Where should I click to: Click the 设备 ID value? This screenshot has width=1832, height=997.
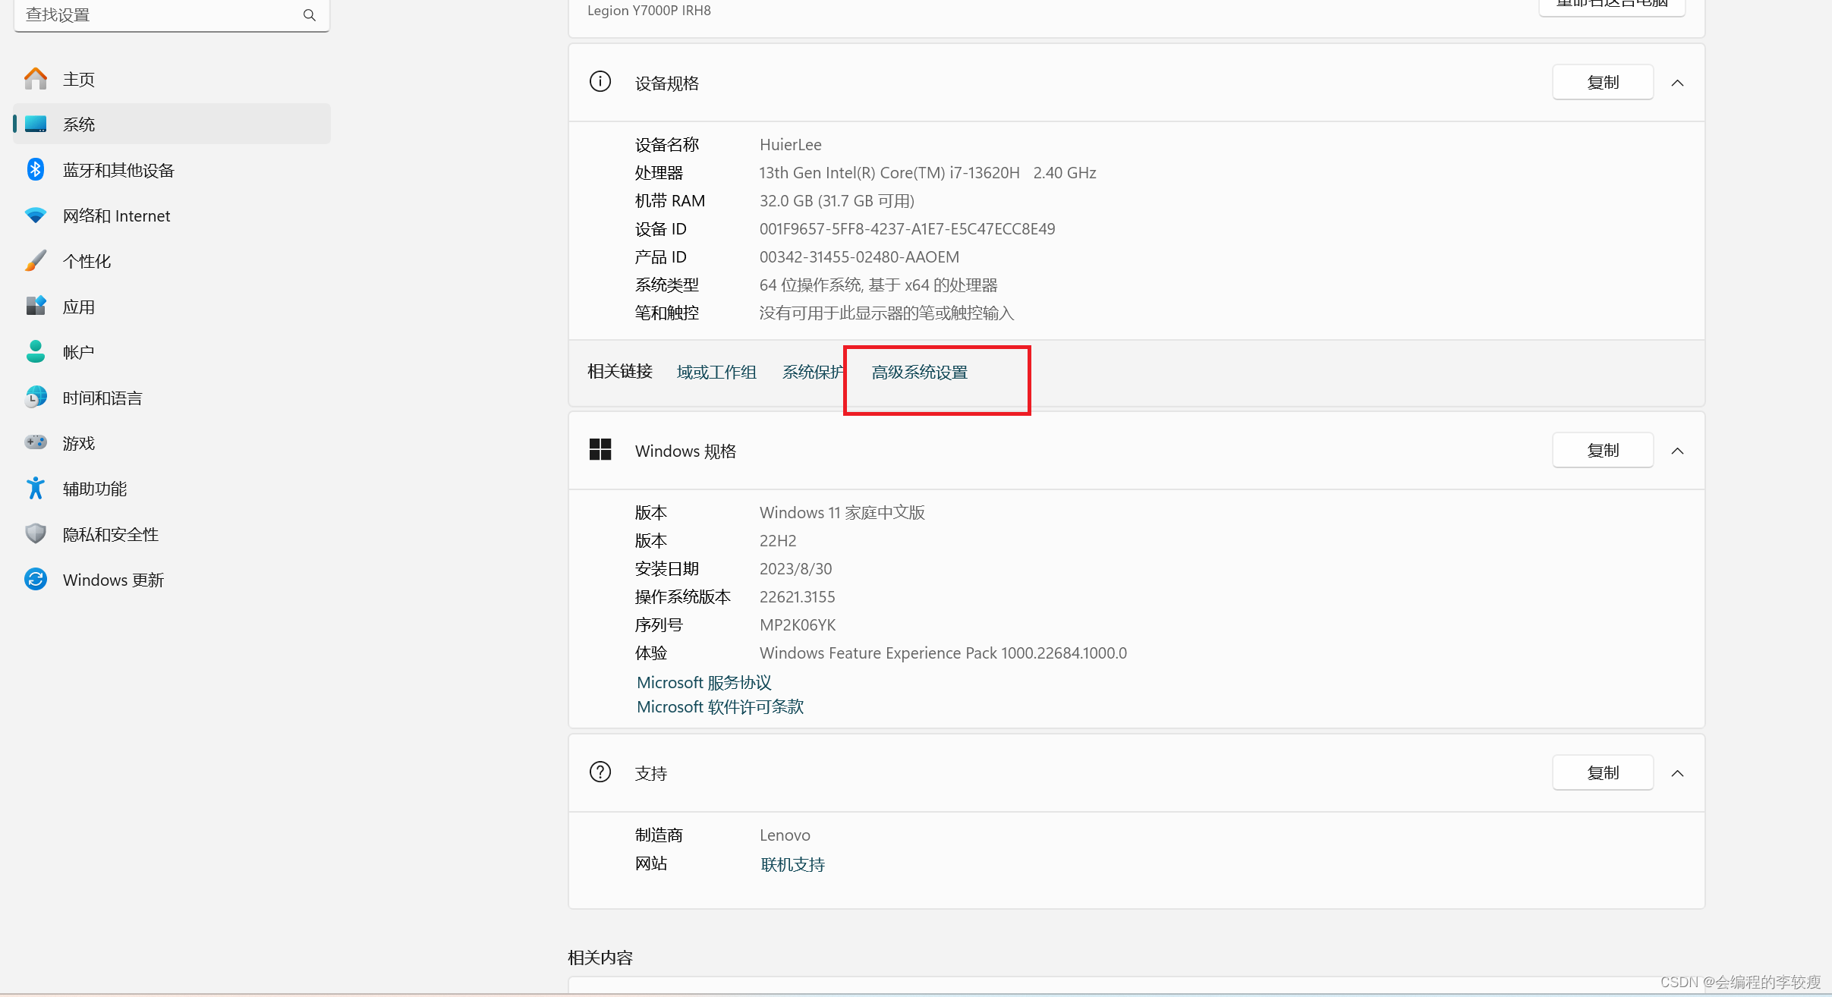(x=907, y=228)
